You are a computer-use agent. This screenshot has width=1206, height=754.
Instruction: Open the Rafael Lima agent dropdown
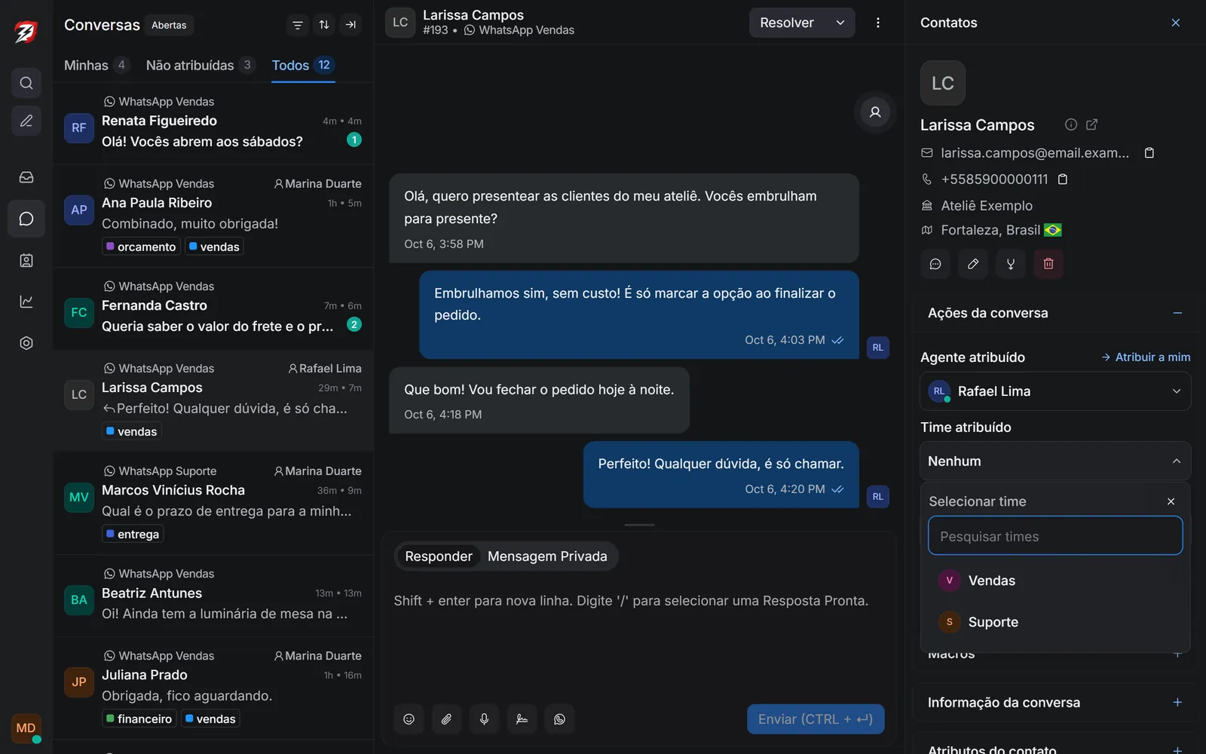[x=1055, y=391]
